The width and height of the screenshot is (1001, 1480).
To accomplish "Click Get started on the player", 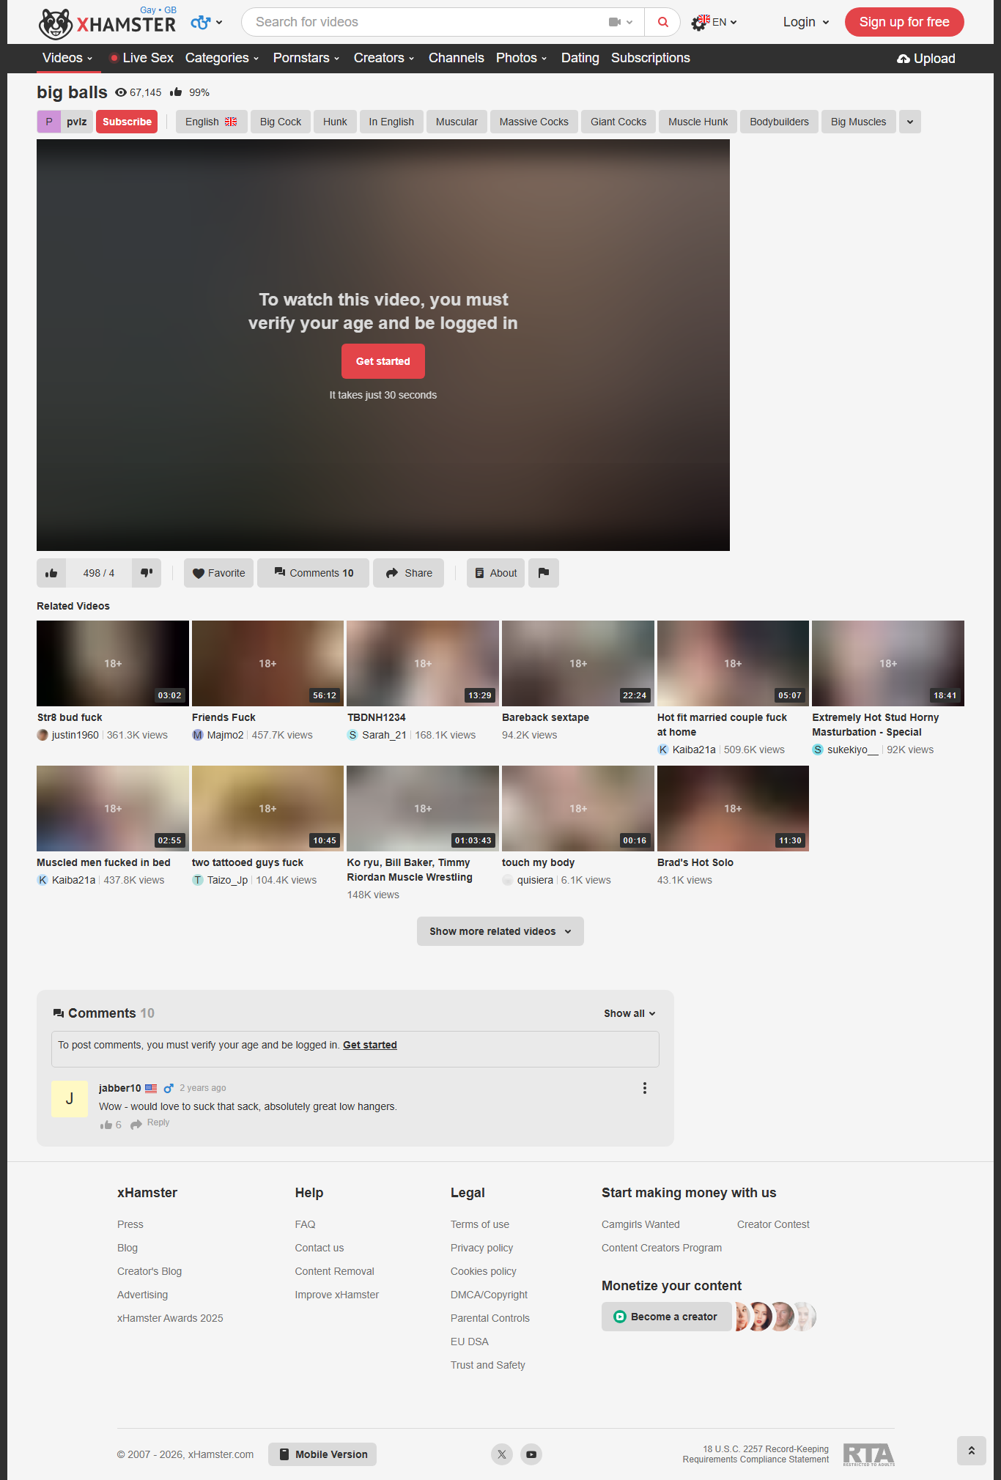I will tap(383, 361).
